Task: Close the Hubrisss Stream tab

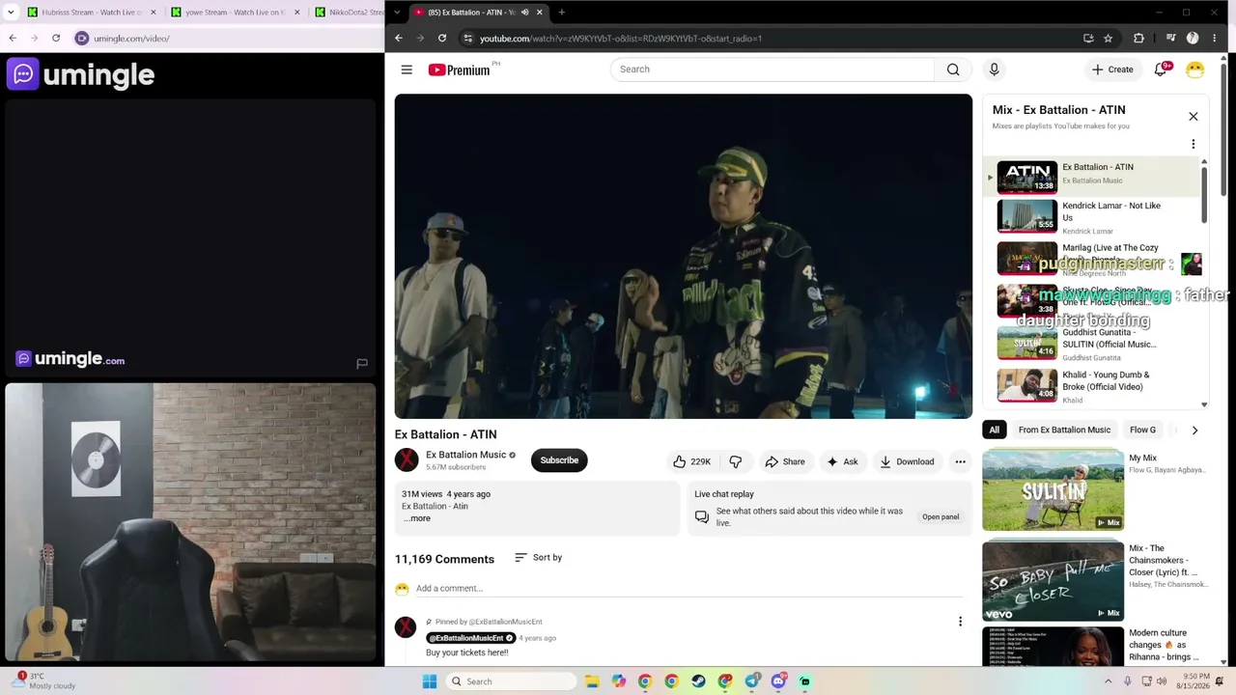Action: (x=153, y=13)
